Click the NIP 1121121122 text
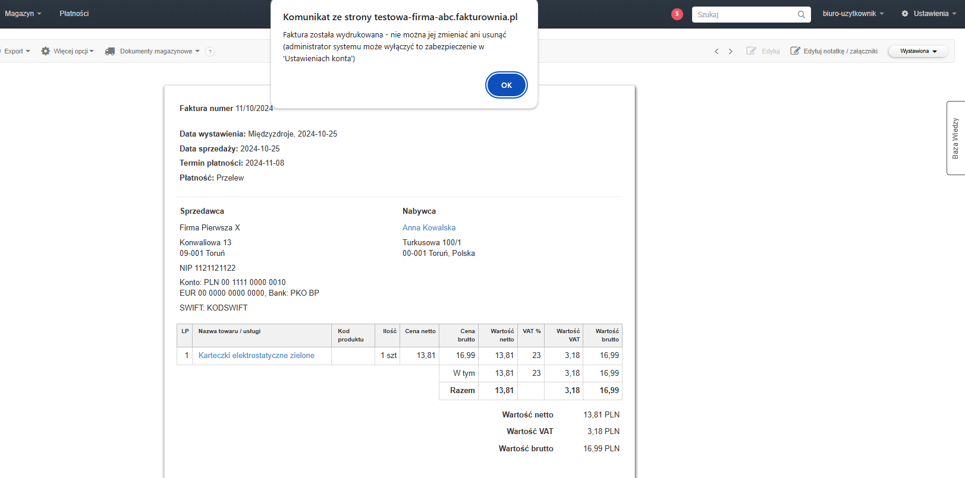965x478 pixels. tap(208, 268)
